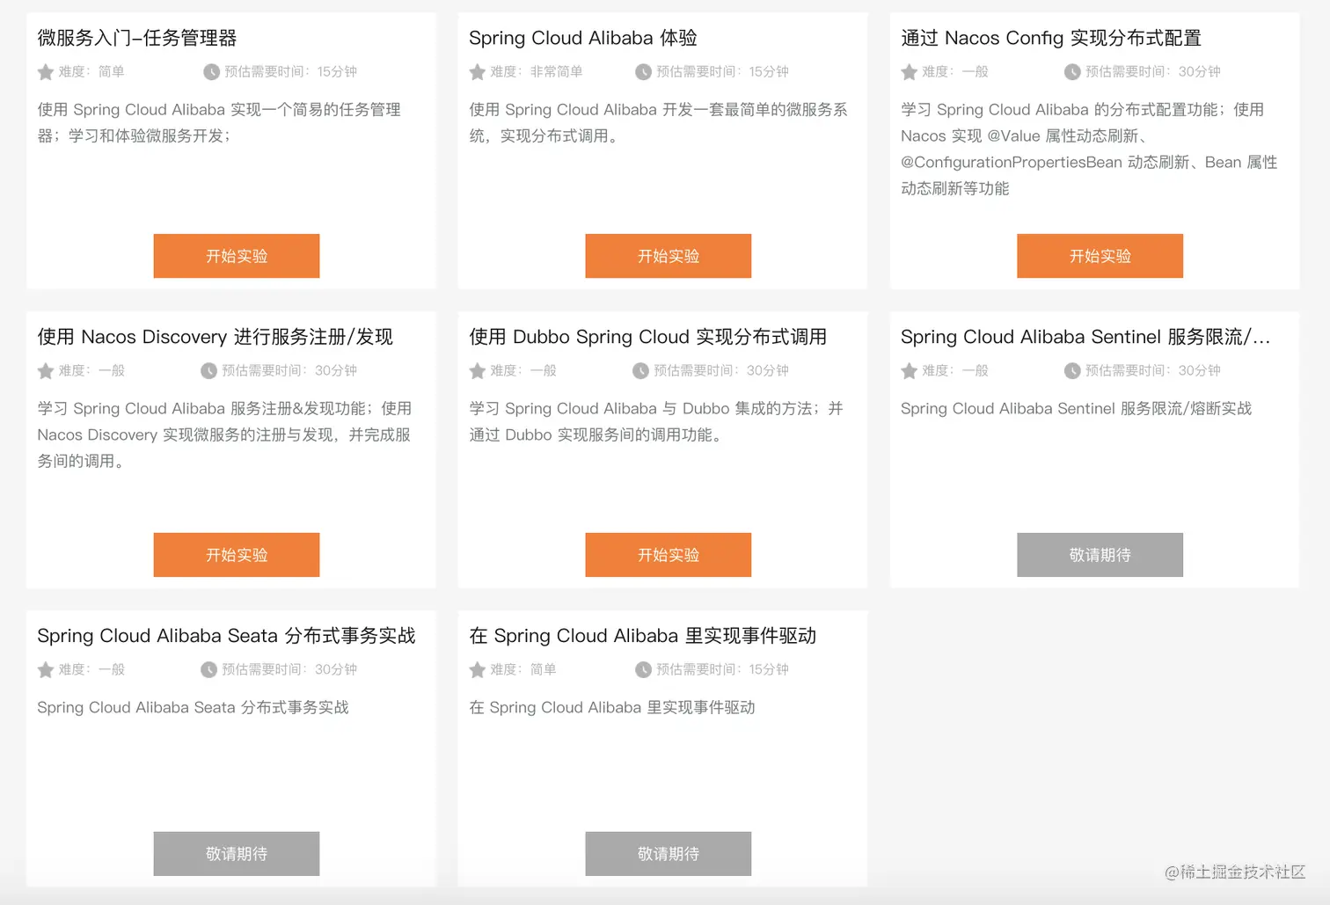Start the Dubbo Spring Cloud 分布式调用 experiment
This screenshot has height=905, width=1330.
tap(669, 555)
